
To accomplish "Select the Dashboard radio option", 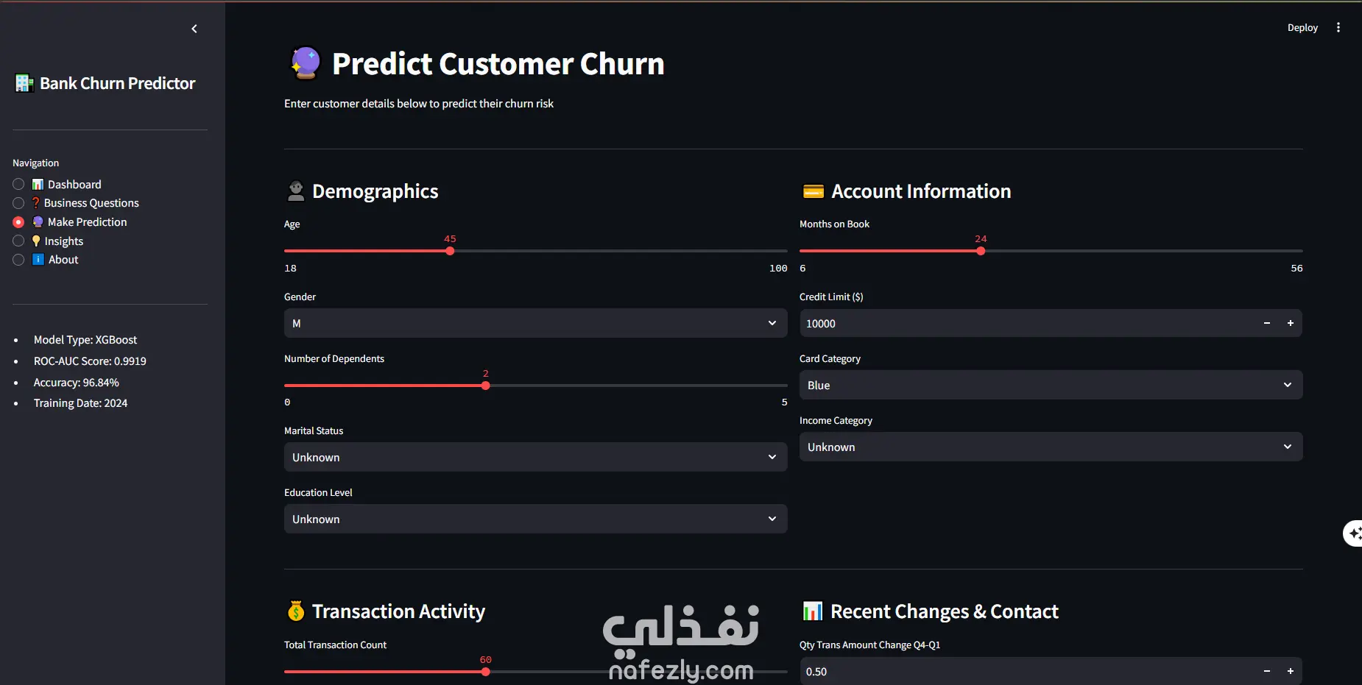I will [18, 184].
